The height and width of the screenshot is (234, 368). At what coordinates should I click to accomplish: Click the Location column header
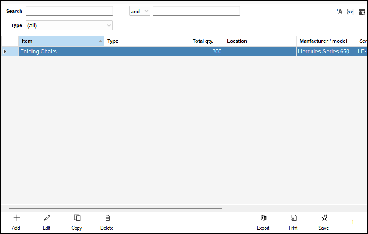point(260,41)
